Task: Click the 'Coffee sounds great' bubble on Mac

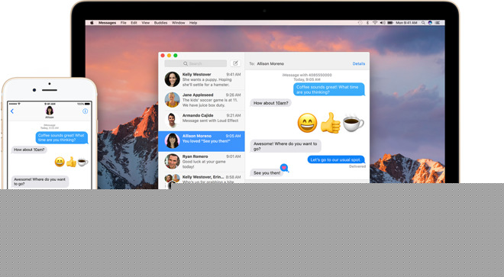Action: (329, 89)
